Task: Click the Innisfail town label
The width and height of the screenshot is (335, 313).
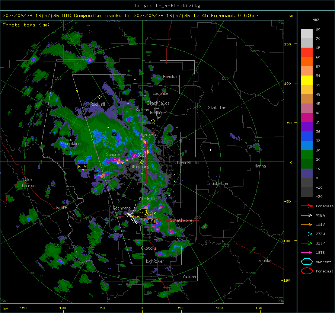Action: (x=150, y=135)
